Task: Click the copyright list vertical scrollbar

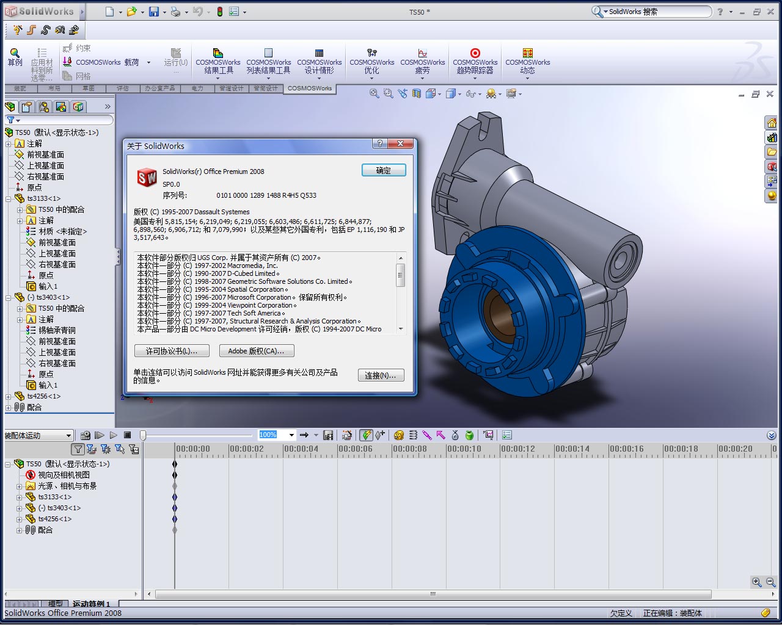Action: click(401, 294)
